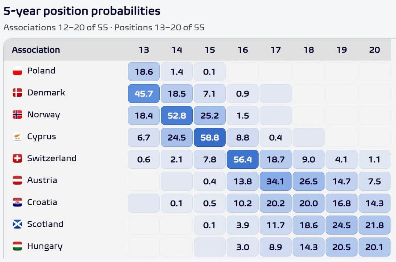Screen dimensions: 396x262
Task: Click the Scotland flag icon
Action: pyautogui.click(x=17, y=224)
